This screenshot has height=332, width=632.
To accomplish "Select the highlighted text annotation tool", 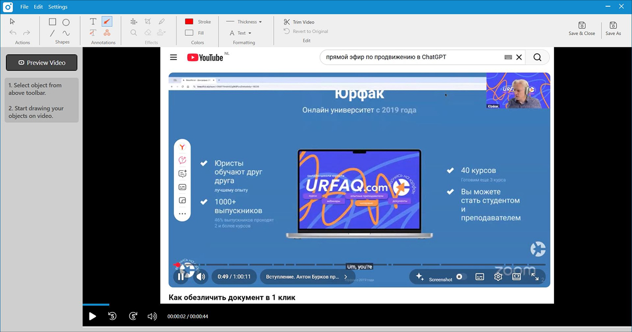I will (x=93, y=33).
